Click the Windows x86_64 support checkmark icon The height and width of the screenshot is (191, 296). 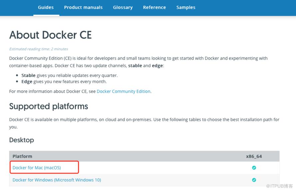click(254, 180)
